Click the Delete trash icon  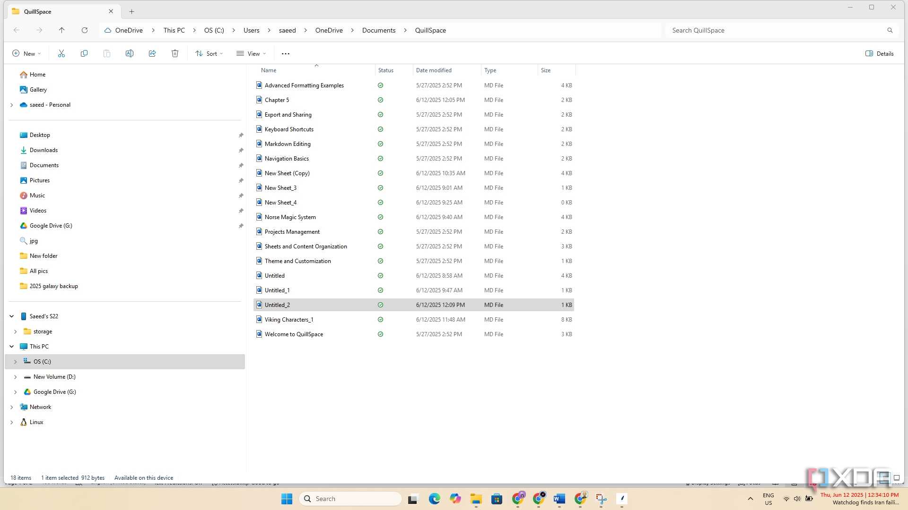[175, 53]
